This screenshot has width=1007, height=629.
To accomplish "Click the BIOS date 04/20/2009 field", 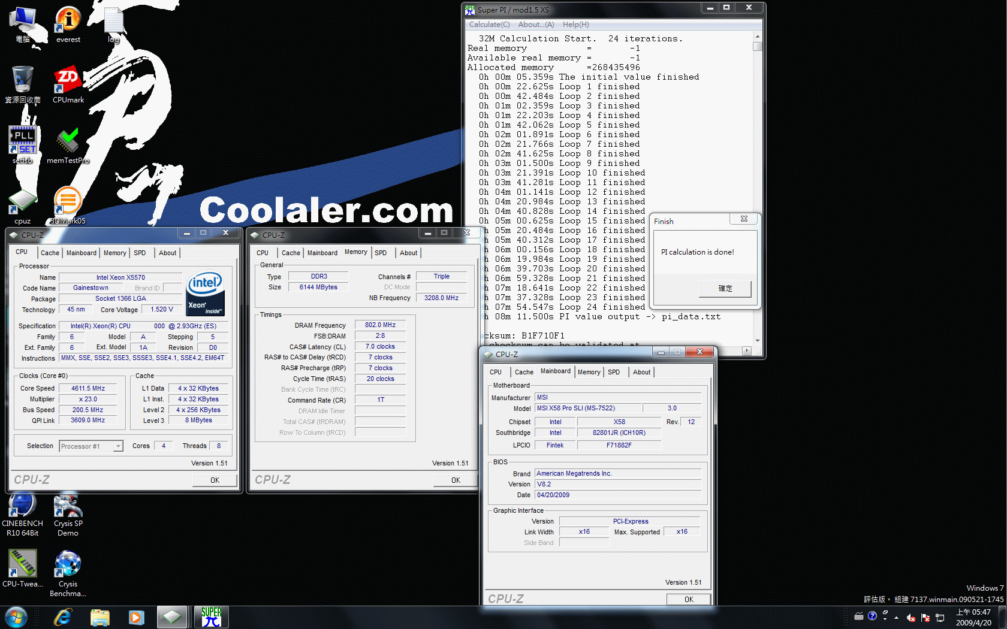I will 618,495.
